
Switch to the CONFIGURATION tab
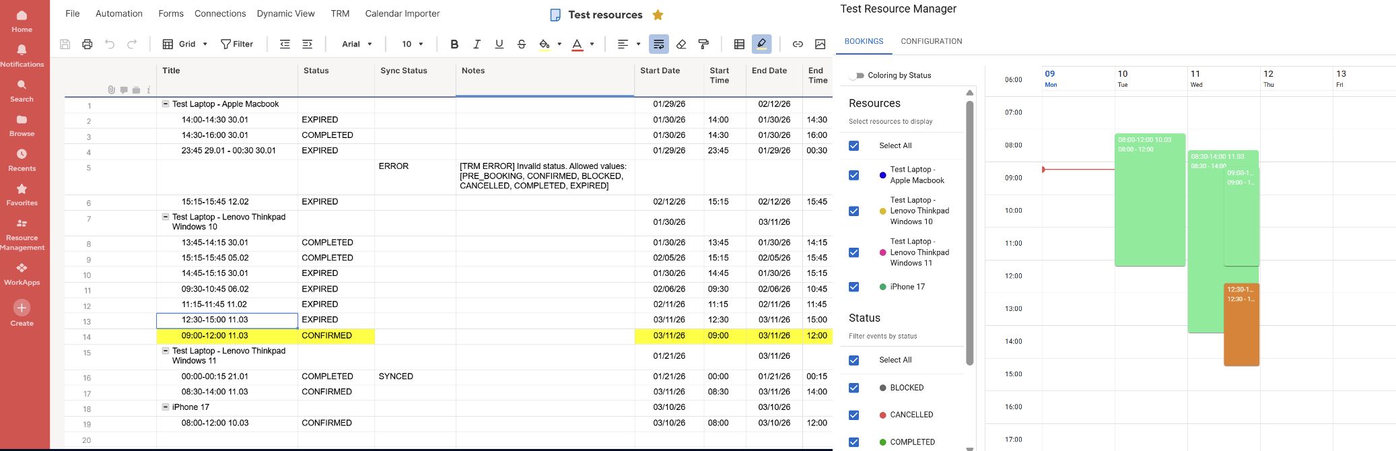[931, 41]
